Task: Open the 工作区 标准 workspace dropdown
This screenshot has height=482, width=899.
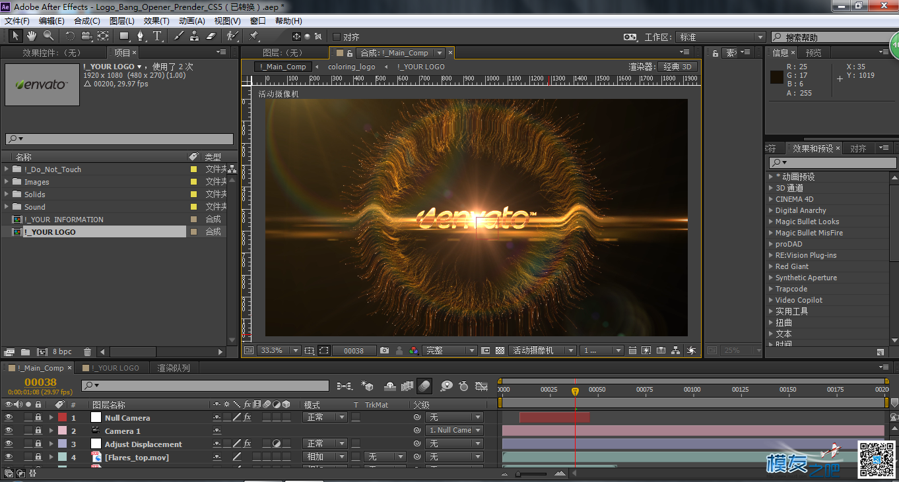Action: pyautogui.click(x=721, y=37)
